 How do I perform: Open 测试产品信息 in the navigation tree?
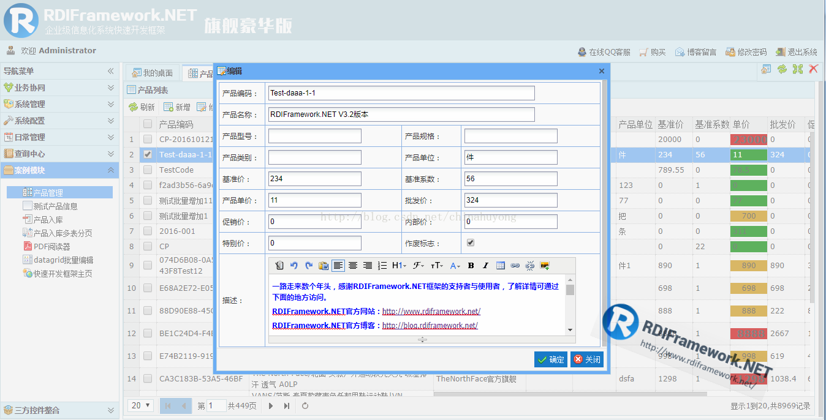tap(50, 206)
